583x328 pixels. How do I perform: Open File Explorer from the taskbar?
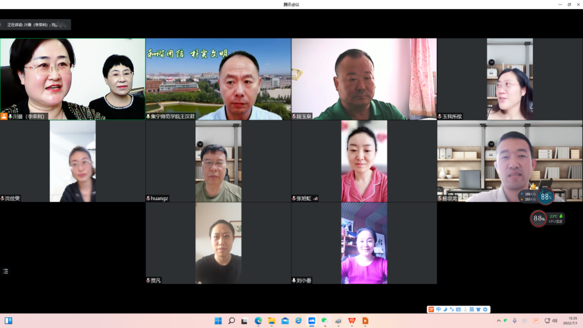click(272, 321)
